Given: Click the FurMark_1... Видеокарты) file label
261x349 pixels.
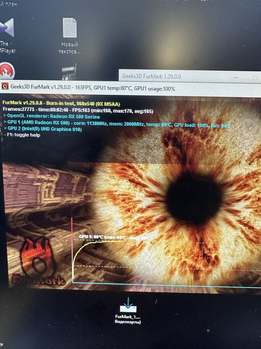Looking at the screenshot, I should (x=128, y=319).
